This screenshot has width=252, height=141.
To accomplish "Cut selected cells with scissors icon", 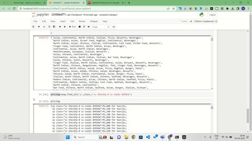I will (44, 27).
